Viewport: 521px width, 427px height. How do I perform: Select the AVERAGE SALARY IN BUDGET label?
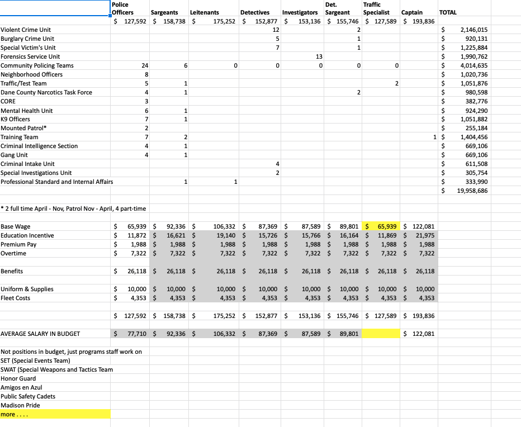pyautogui.click(x=40, y=334)
